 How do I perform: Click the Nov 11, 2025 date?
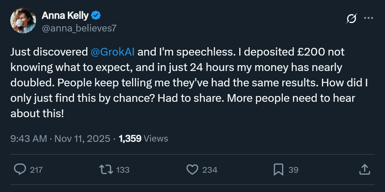[x=83, y=139]
